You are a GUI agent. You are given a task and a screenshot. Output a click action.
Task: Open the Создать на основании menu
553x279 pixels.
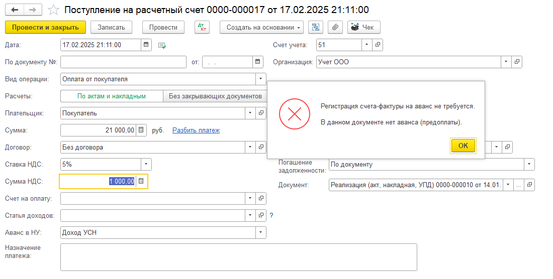pyautogui.click(x=261, y=27)
